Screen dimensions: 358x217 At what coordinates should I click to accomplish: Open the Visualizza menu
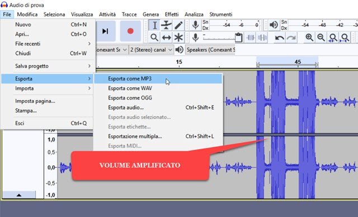click(82, 15)
